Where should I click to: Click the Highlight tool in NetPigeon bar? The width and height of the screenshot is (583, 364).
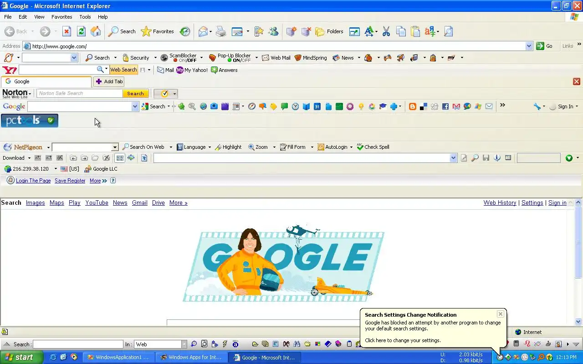tap(228, 147)
